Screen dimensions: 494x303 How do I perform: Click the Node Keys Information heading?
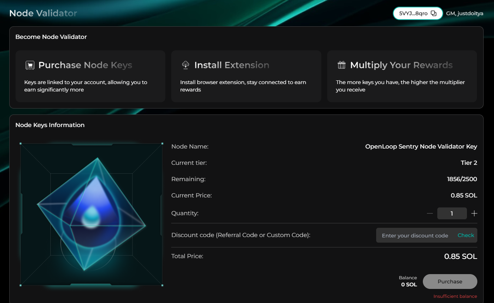click(x=50, y=125)
